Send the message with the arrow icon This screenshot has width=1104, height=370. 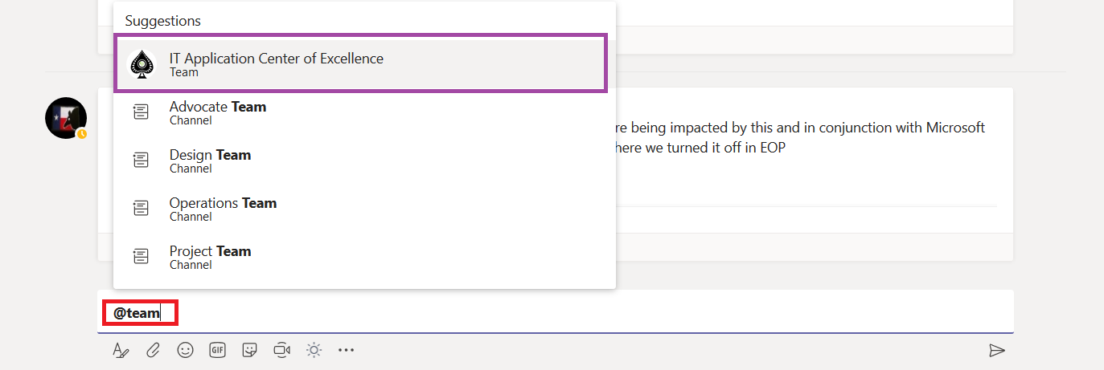point(997,350)
